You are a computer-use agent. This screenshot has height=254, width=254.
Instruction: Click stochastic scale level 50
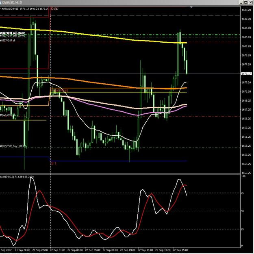pos(243,211)
